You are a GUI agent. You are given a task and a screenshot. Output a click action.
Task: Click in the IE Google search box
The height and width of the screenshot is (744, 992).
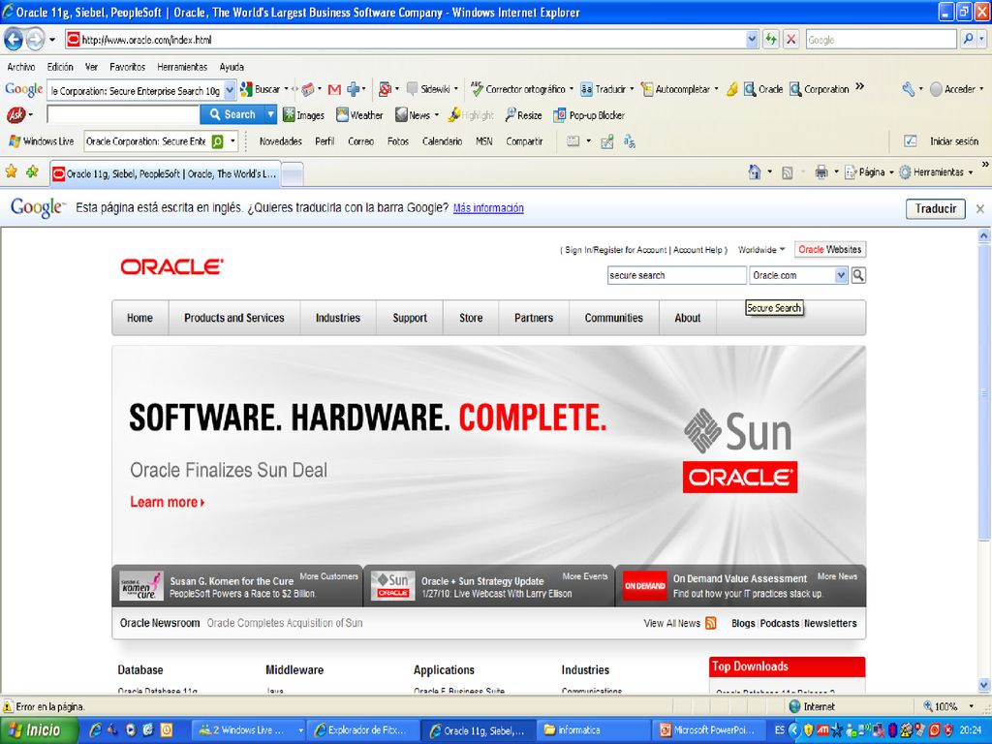[881, 39]
